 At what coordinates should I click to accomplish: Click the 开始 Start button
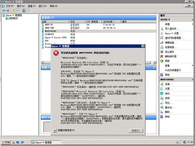point(6,142)
